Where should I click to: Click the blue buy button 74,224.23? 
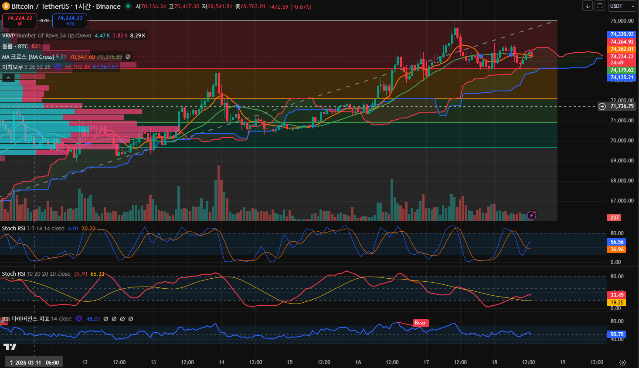point(70,20)
